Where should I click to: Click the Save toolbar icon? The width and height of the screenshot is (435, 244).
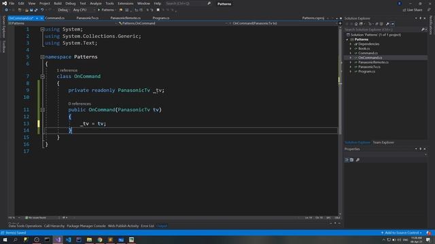31,10
